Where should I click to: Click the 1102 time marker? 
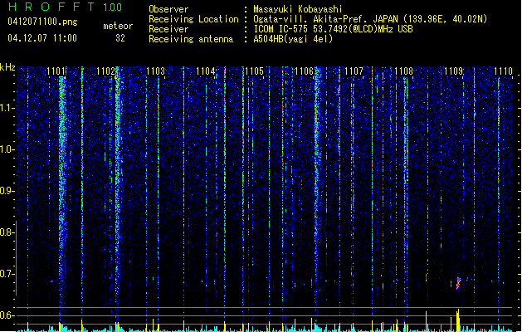click(105, 71)
